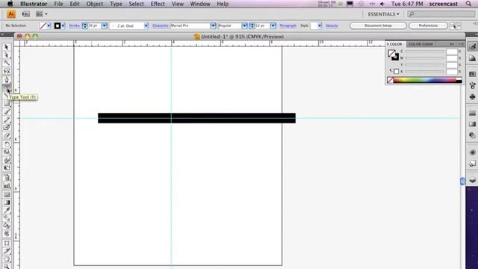Viewport: 478px width, 269px height.
Task: Select the Lasso tool
Action: pos(7,71)
